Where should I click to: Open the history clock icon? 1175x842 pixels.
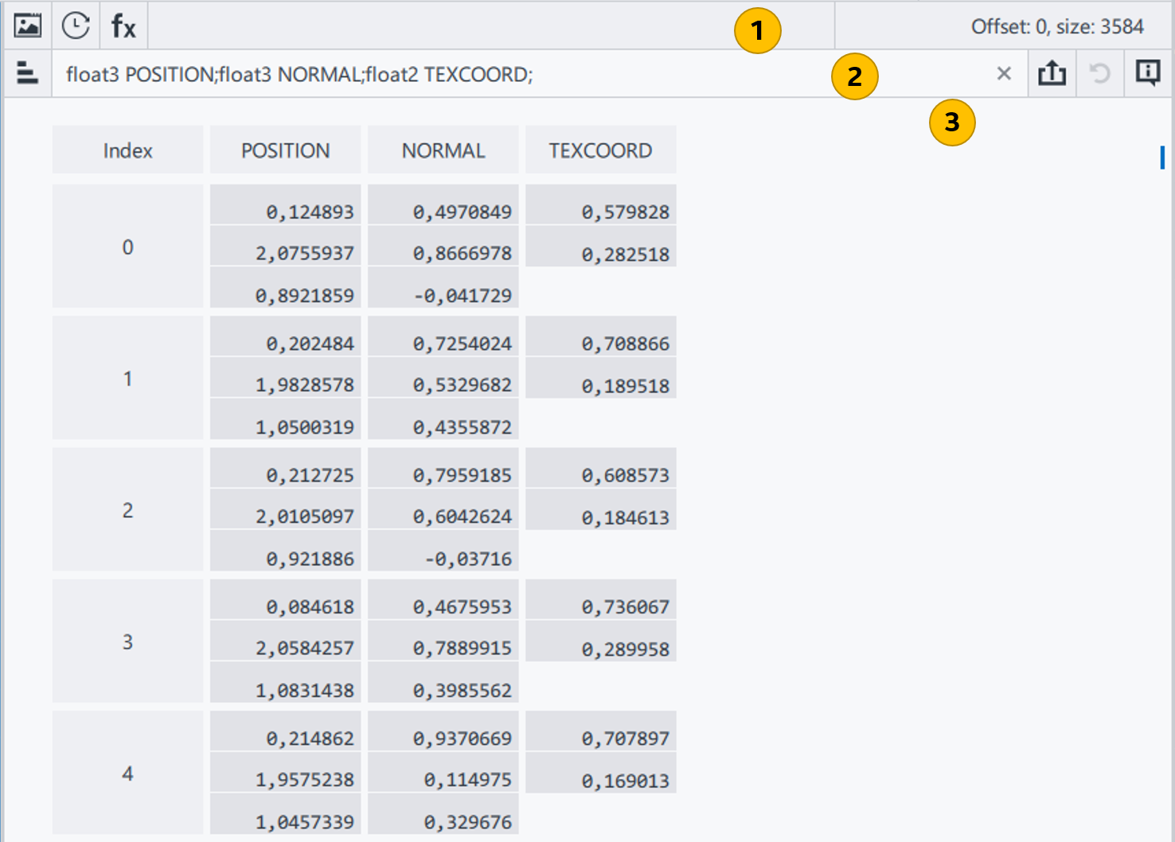coord(76,25)
